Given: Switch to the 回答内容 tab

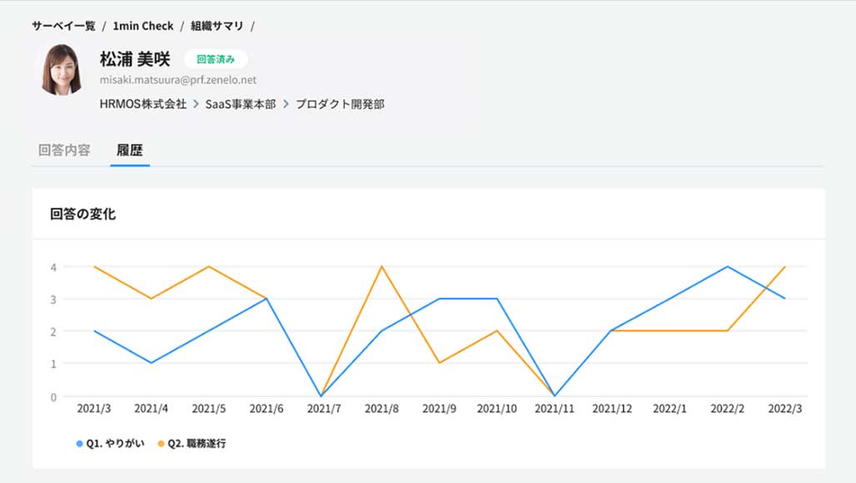Looking at the screenshot, I should click(x=64, y=151).
